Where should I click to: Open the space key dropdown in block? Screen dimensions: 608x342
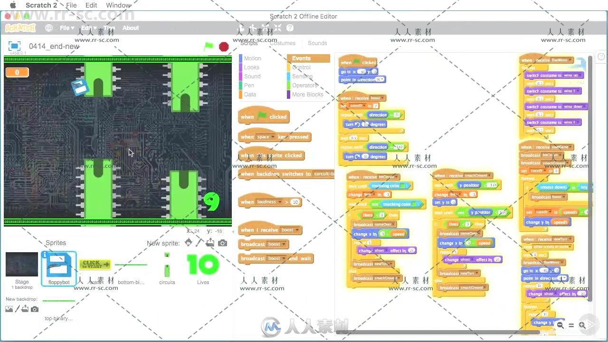(x=273, y=137)
